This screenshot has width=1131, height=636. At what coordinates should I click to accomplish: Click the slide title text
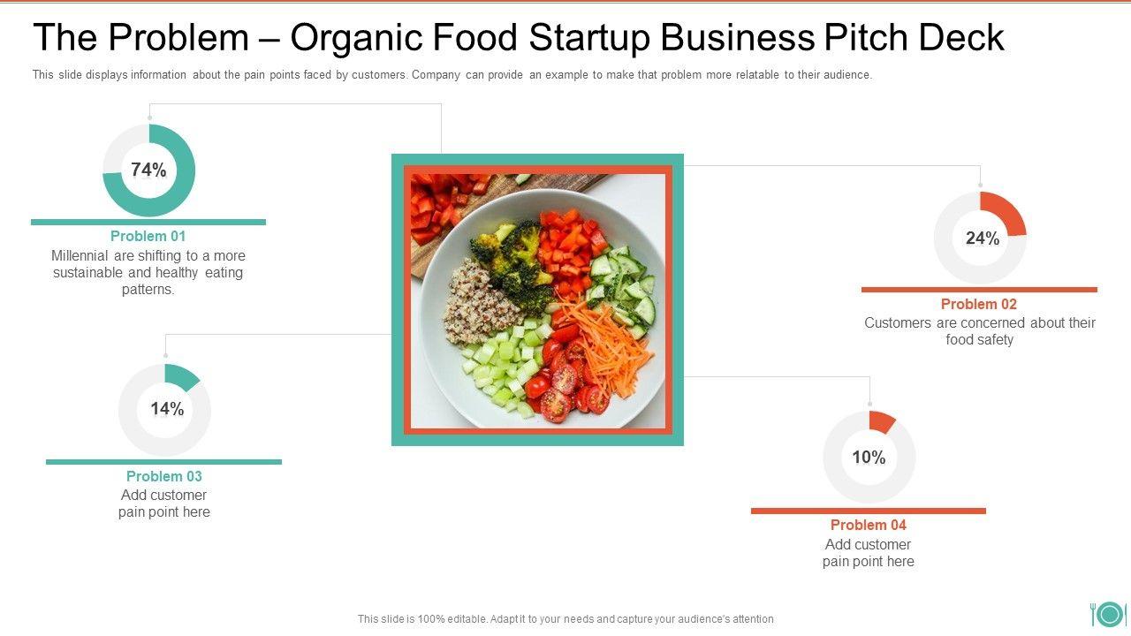[x=519, y=38]
